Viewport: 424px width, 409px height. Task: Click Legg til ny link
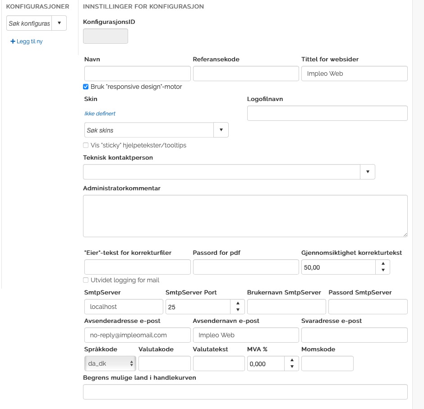tap(30, 41)
